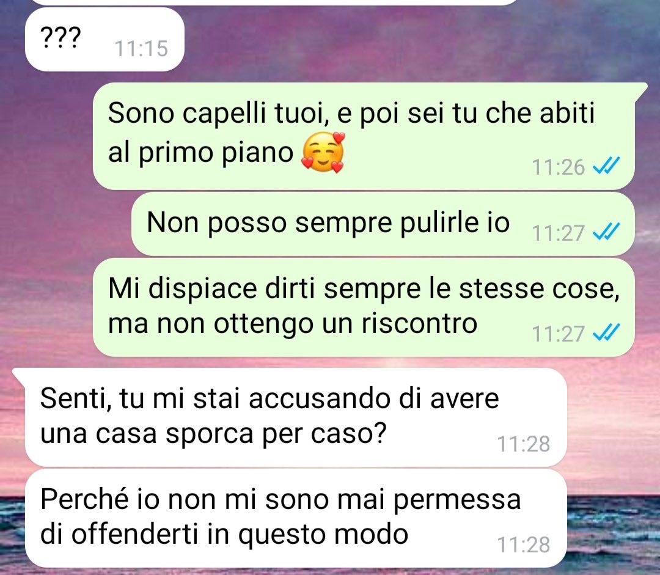The image size is (660, 575).
Task: Tap the partially visible bubble at top edge
Action: point(274,2)
